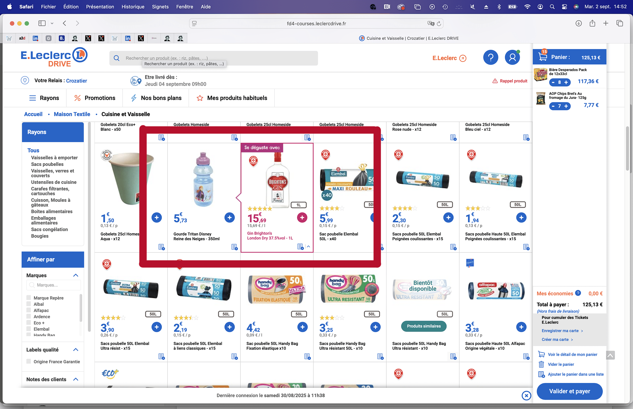This screenshot has height=409, width=633.
Task: Open Mes produits habituels tab
Action: (232, 98)
